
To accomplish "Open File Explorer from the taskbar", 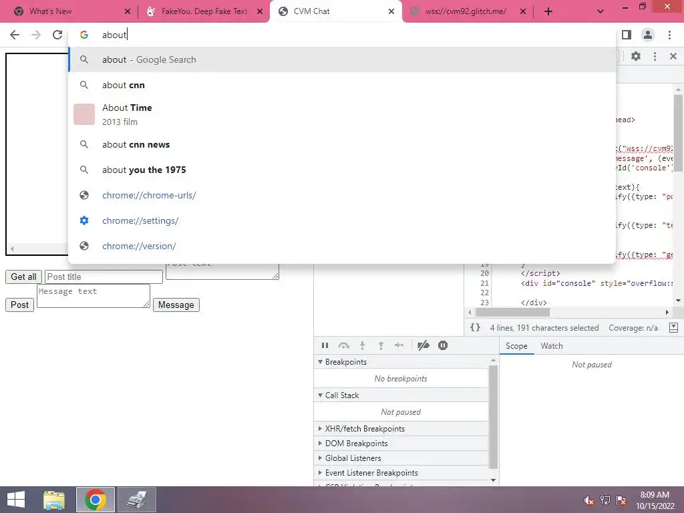I will point(54,500).
